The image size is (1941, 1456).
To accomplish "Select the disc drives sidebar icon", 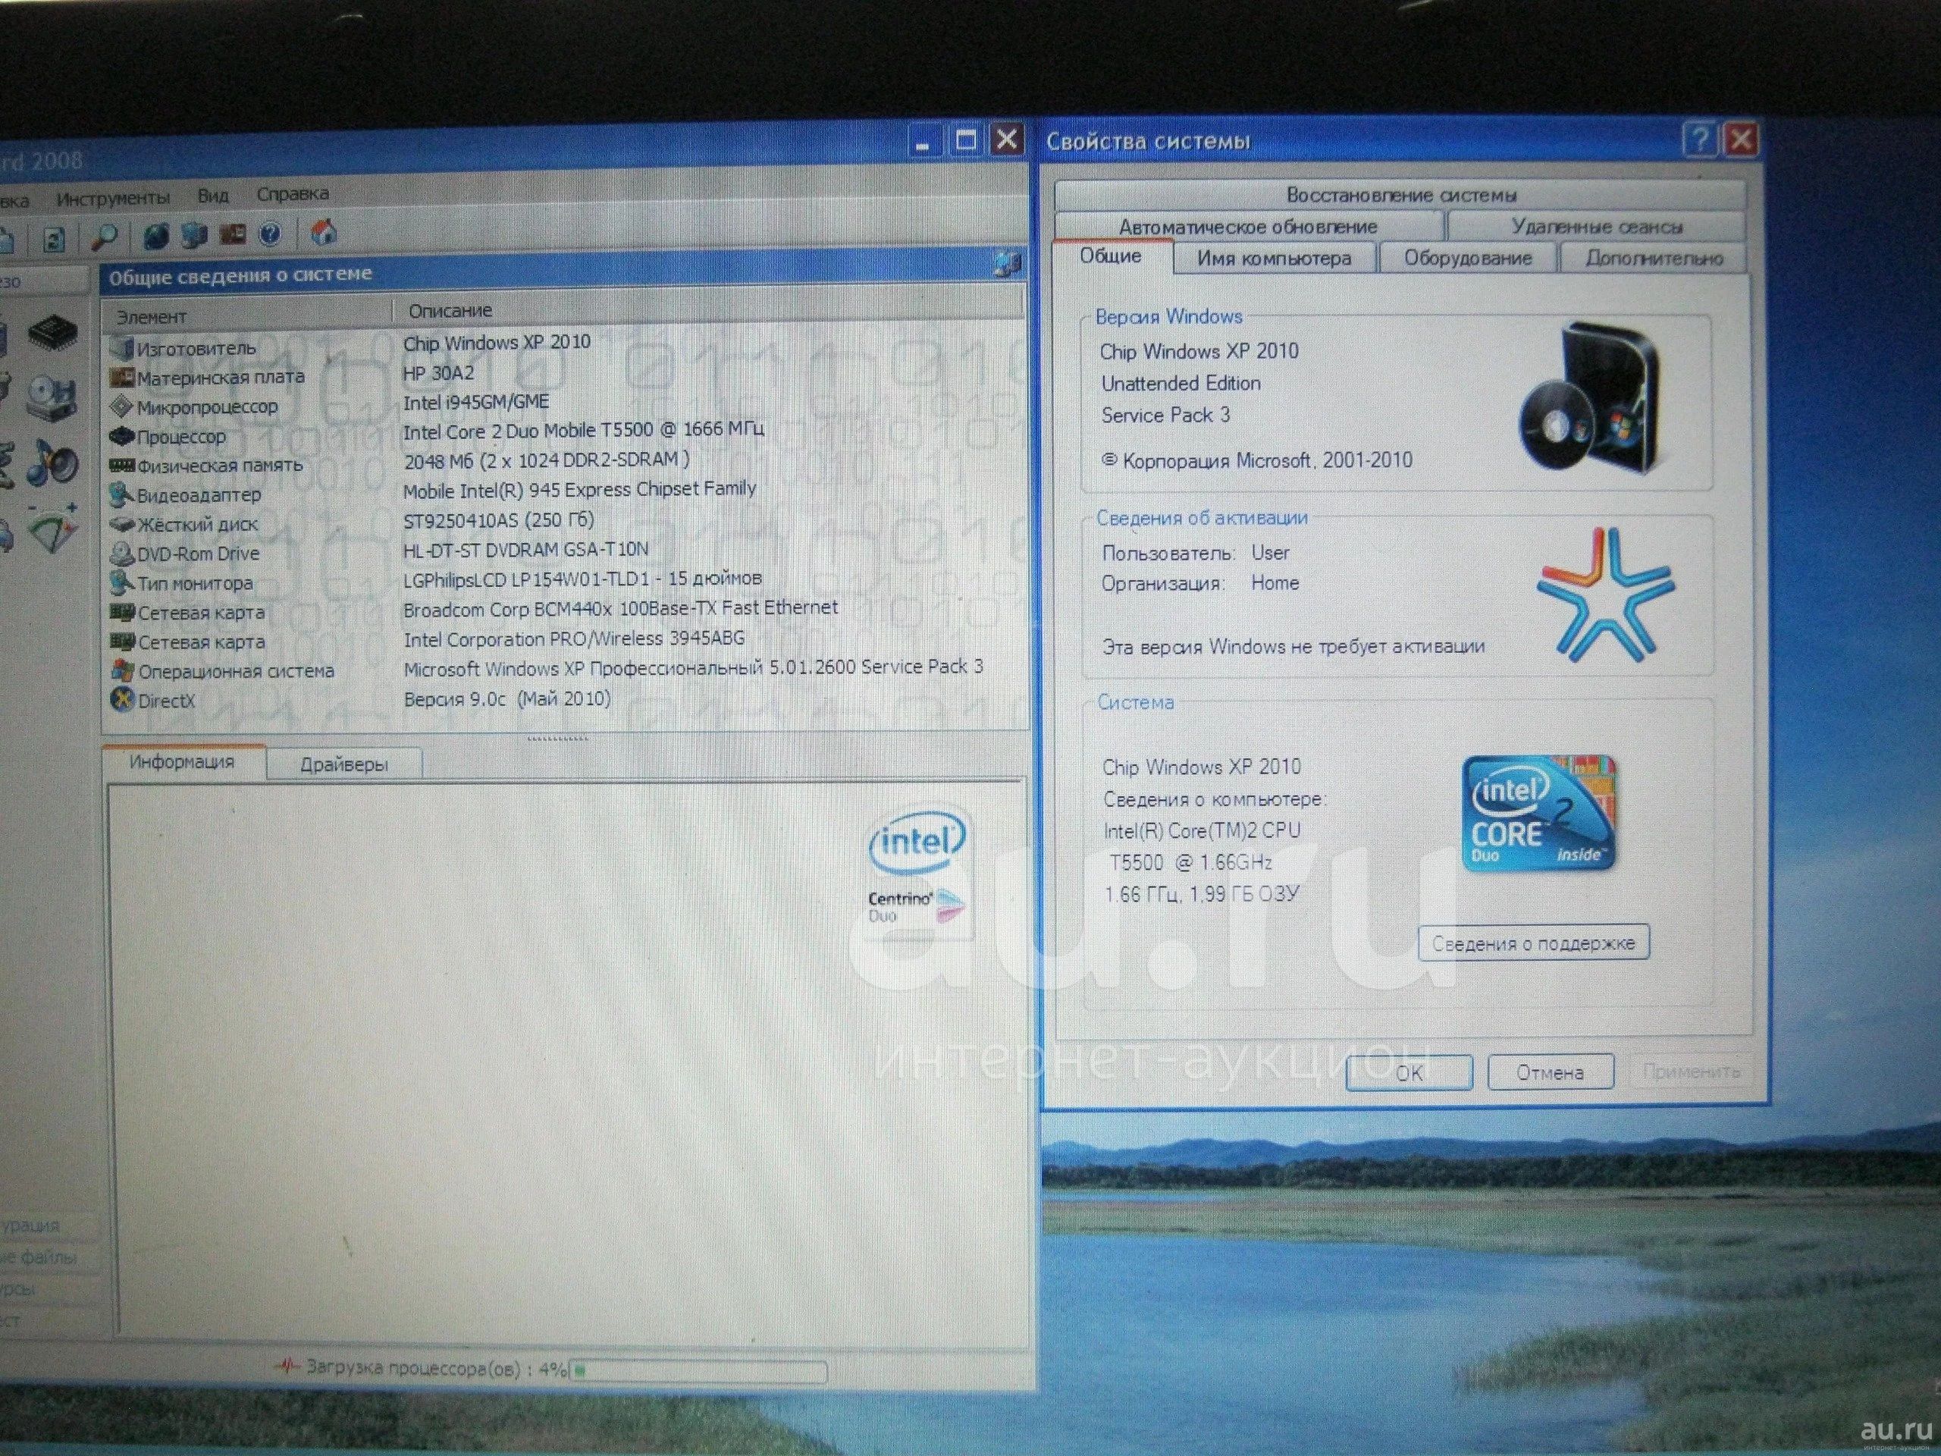I will (51, 397).
